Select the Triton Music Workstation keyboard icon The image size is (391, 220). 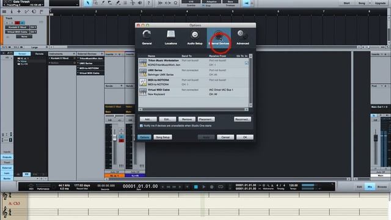pyautogui.click(x=143, y=62)
